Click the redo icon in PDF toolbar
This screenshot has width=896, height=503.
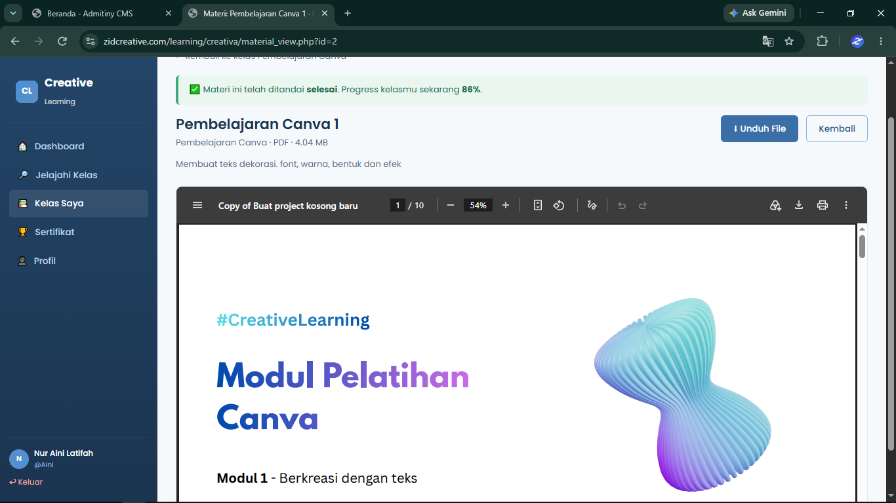click(x=643, y=205)
